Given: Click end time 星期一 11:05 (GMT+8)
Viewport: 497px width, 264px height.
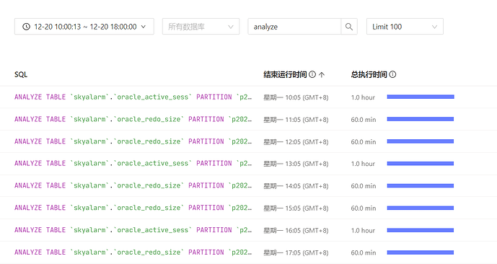Looking at the screenshot, I should click(296, 120).
